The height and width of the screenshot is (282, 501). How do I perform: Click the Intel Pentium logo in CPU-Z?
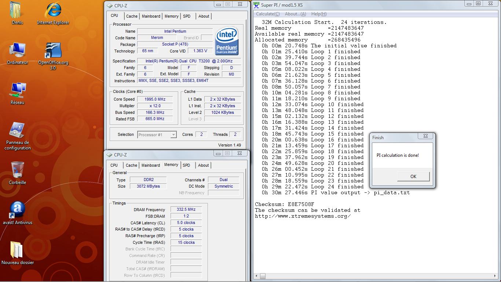point(227,41)
